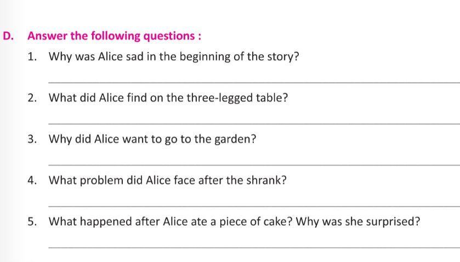The height and width of the screenshot is (262, 460).
Task: Click the answer line under question 2
Action: (x=253, y=123)
